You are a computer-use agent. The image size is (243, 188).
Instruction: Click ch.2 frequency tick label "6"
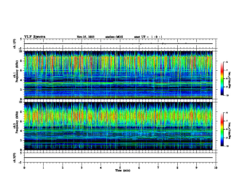[x=21, y=121]
